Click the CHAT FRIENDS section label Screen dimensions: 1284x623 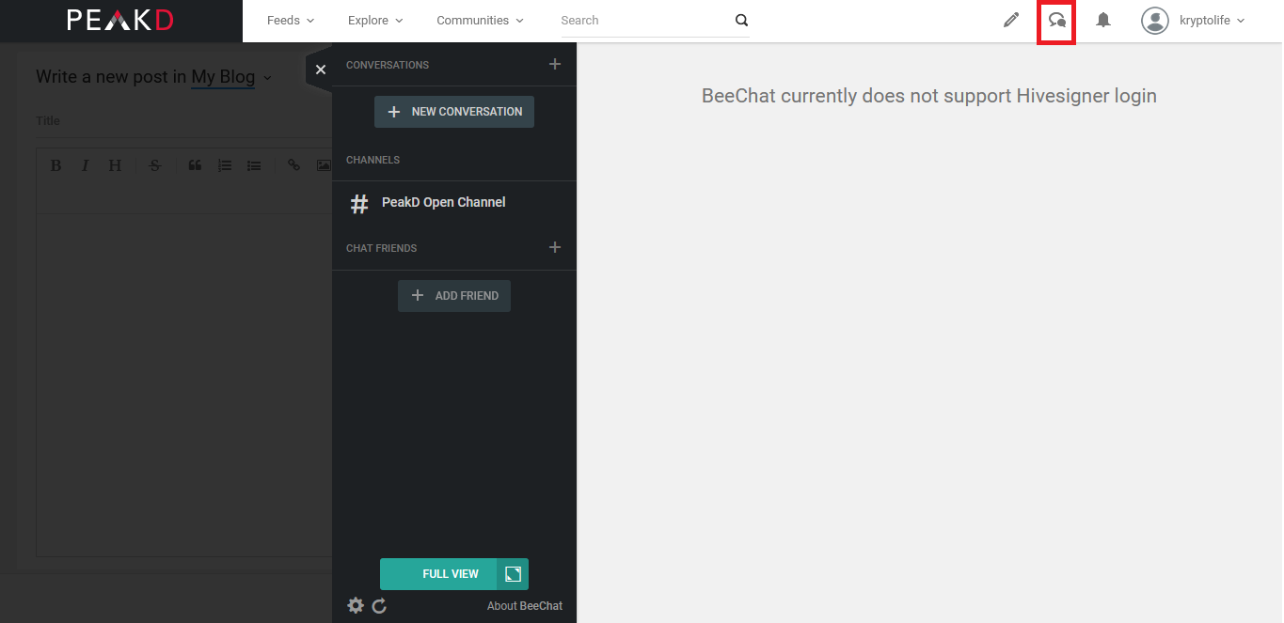(381, 248)
